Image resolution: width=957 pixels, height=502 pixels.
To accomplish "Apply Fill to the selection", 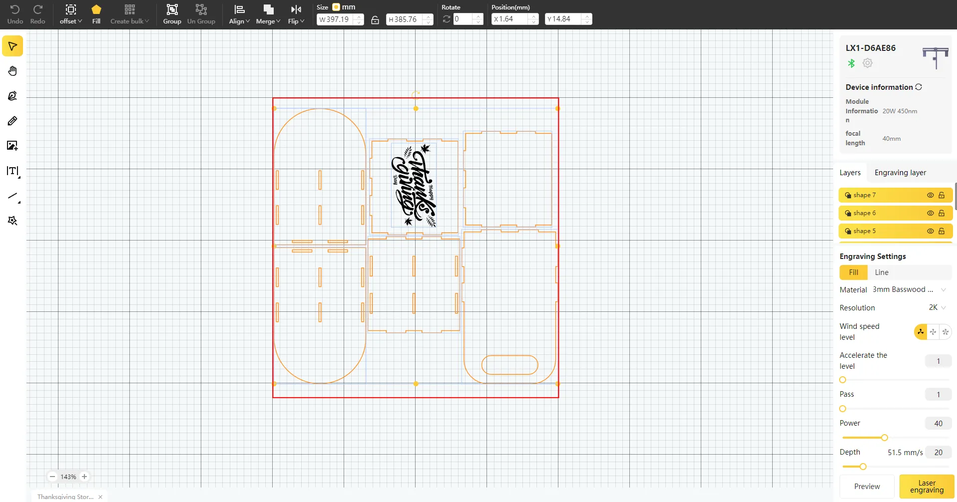I will tap(96, 14).
